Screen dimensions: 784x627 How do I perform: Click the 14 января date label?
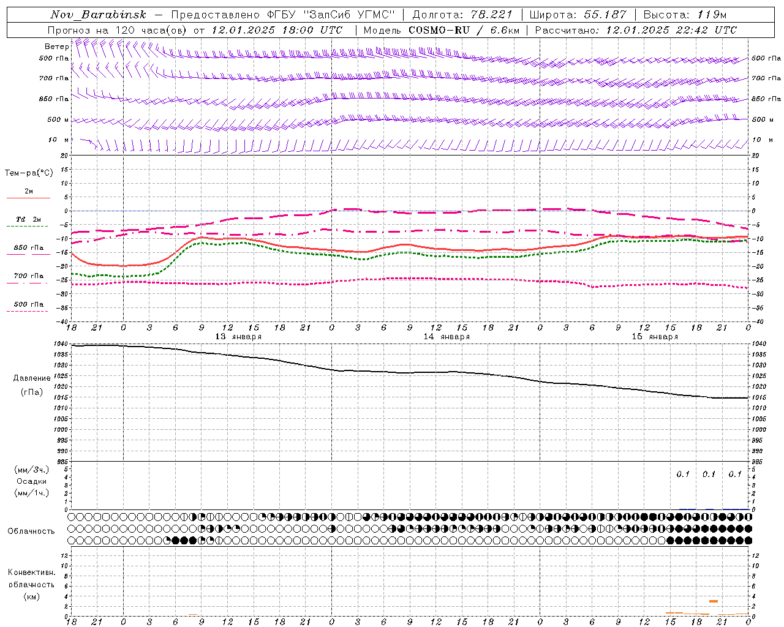click(447, 337)
